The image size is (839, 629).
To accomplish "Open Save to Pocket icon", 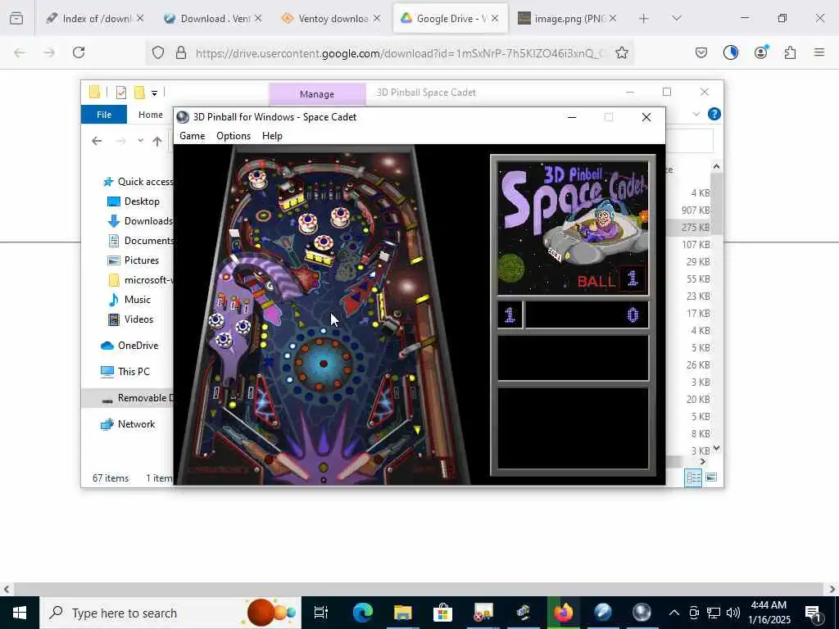I will [x=701, y=52].
